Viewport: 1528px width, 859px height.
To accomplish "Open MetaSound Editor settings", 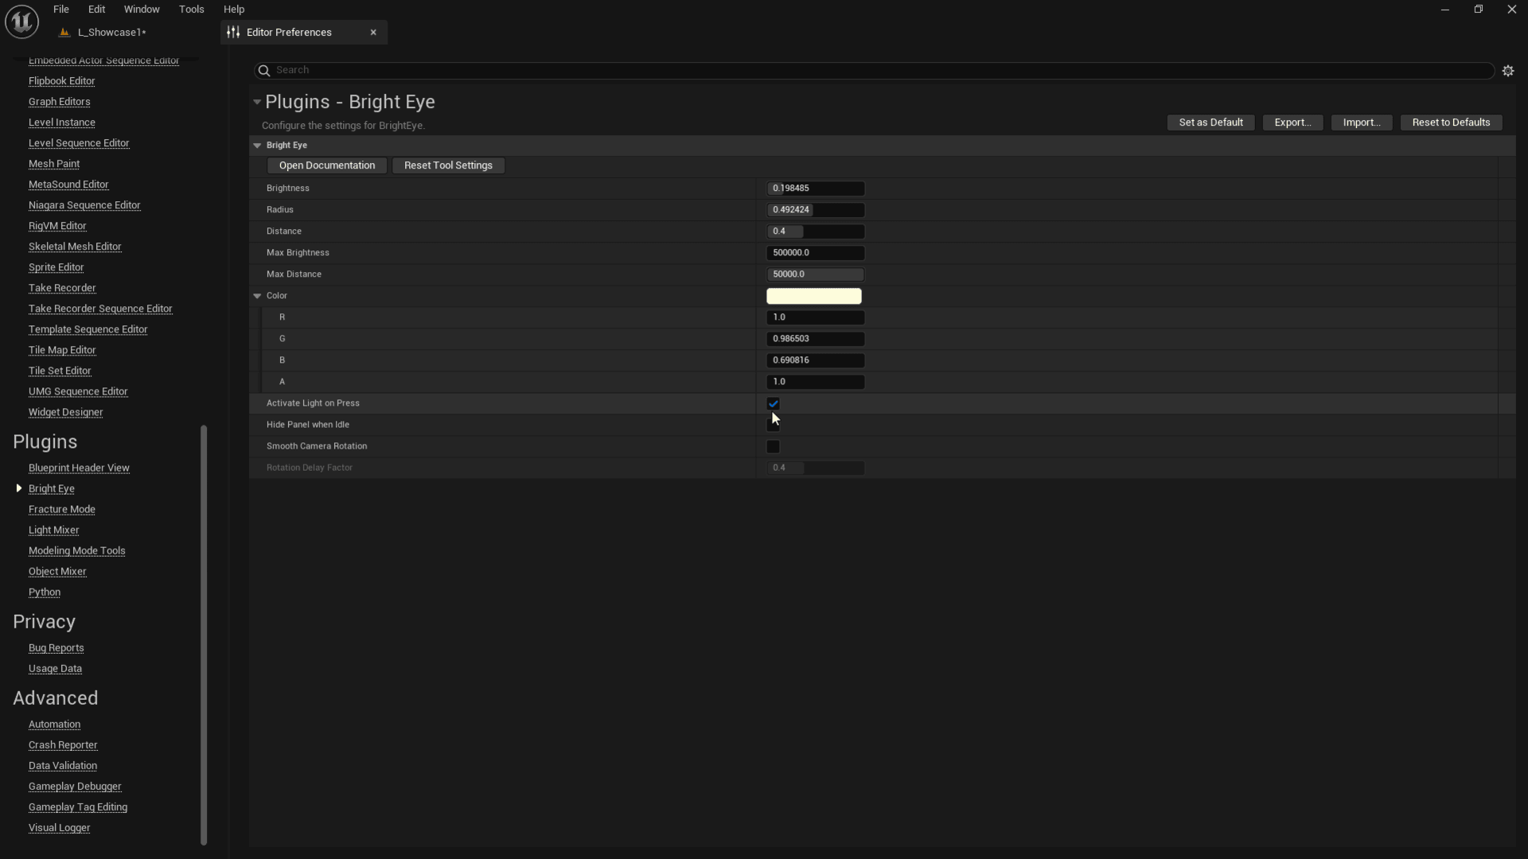I will click(68, 185).
